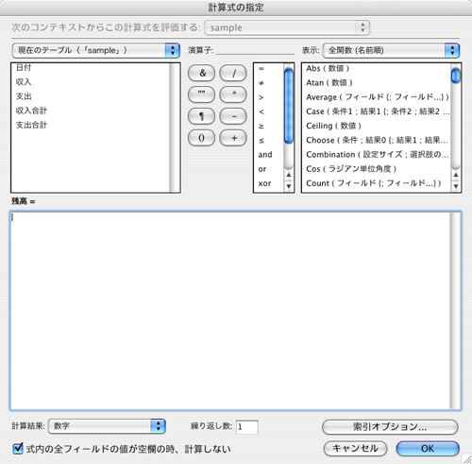Insert the multiplication asterisk operator
This screenshot has width=472, height=464.
[233, 95]
